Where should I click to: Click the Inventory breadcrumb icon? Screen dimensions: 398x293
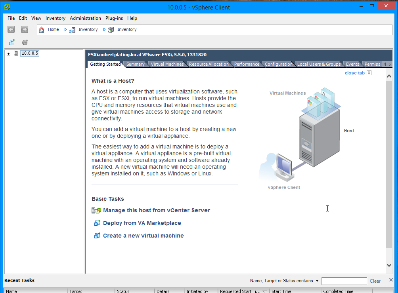pos(72,29)
